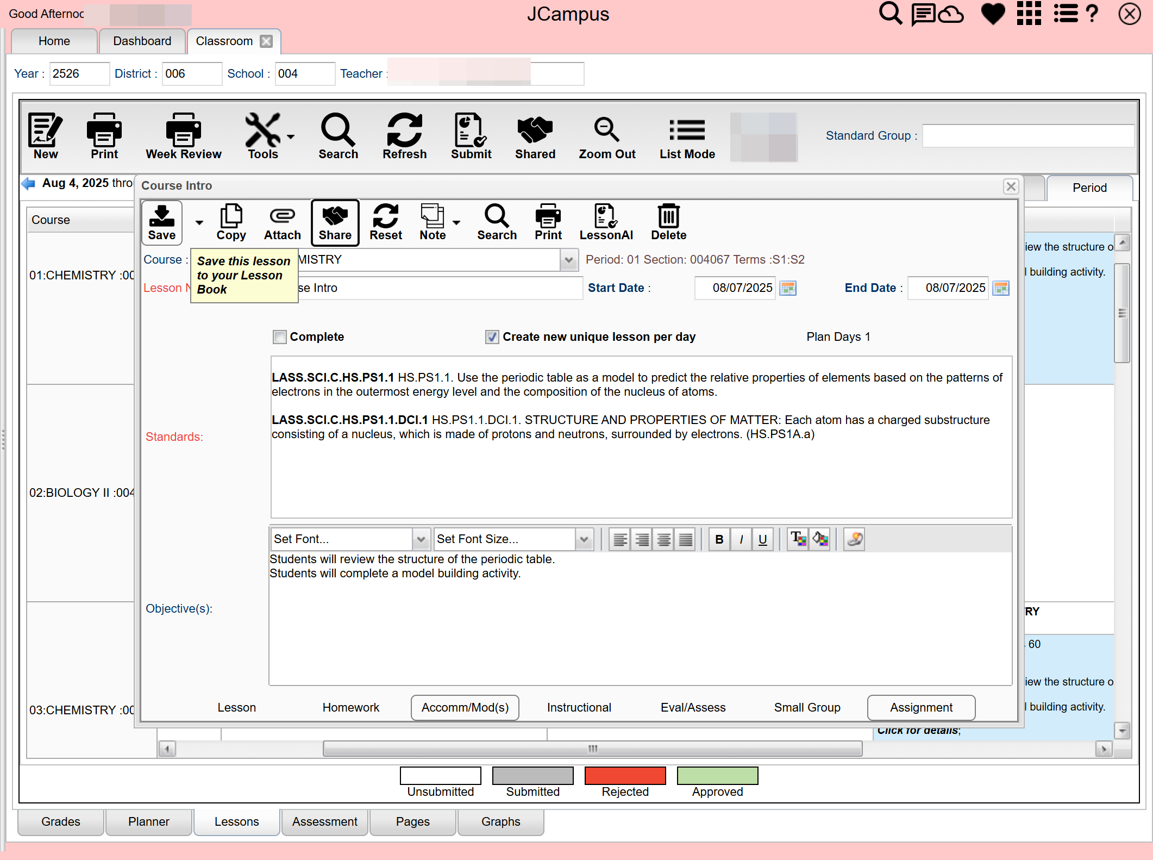The height and width of the screenshot is (860, 1153).
Task: Open the Grades bottom tab
Action: click(61, 821)
